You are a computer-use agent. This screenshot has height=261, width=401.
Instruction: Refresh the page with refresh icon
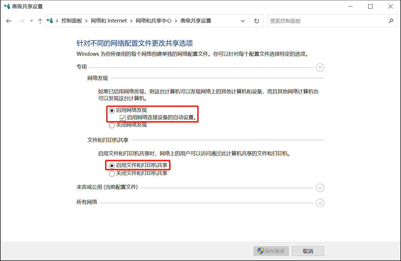[x=256, y=21]
